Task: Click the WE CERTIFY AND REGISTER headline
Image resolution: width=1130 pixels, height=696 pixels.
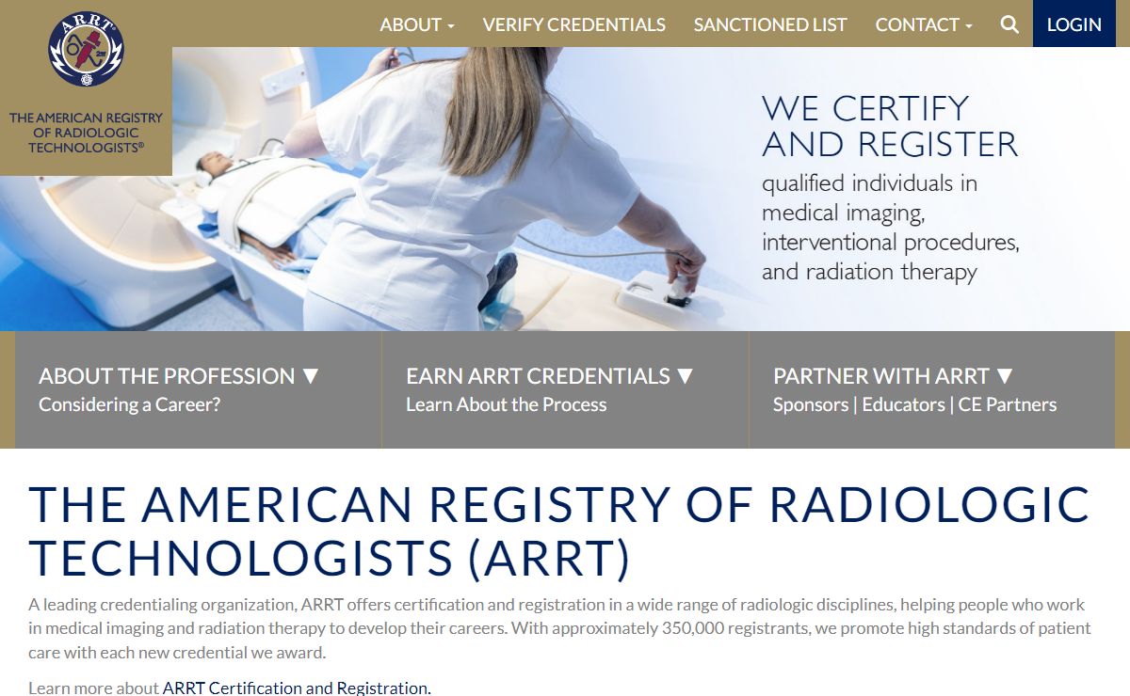Action: point(890,126)
